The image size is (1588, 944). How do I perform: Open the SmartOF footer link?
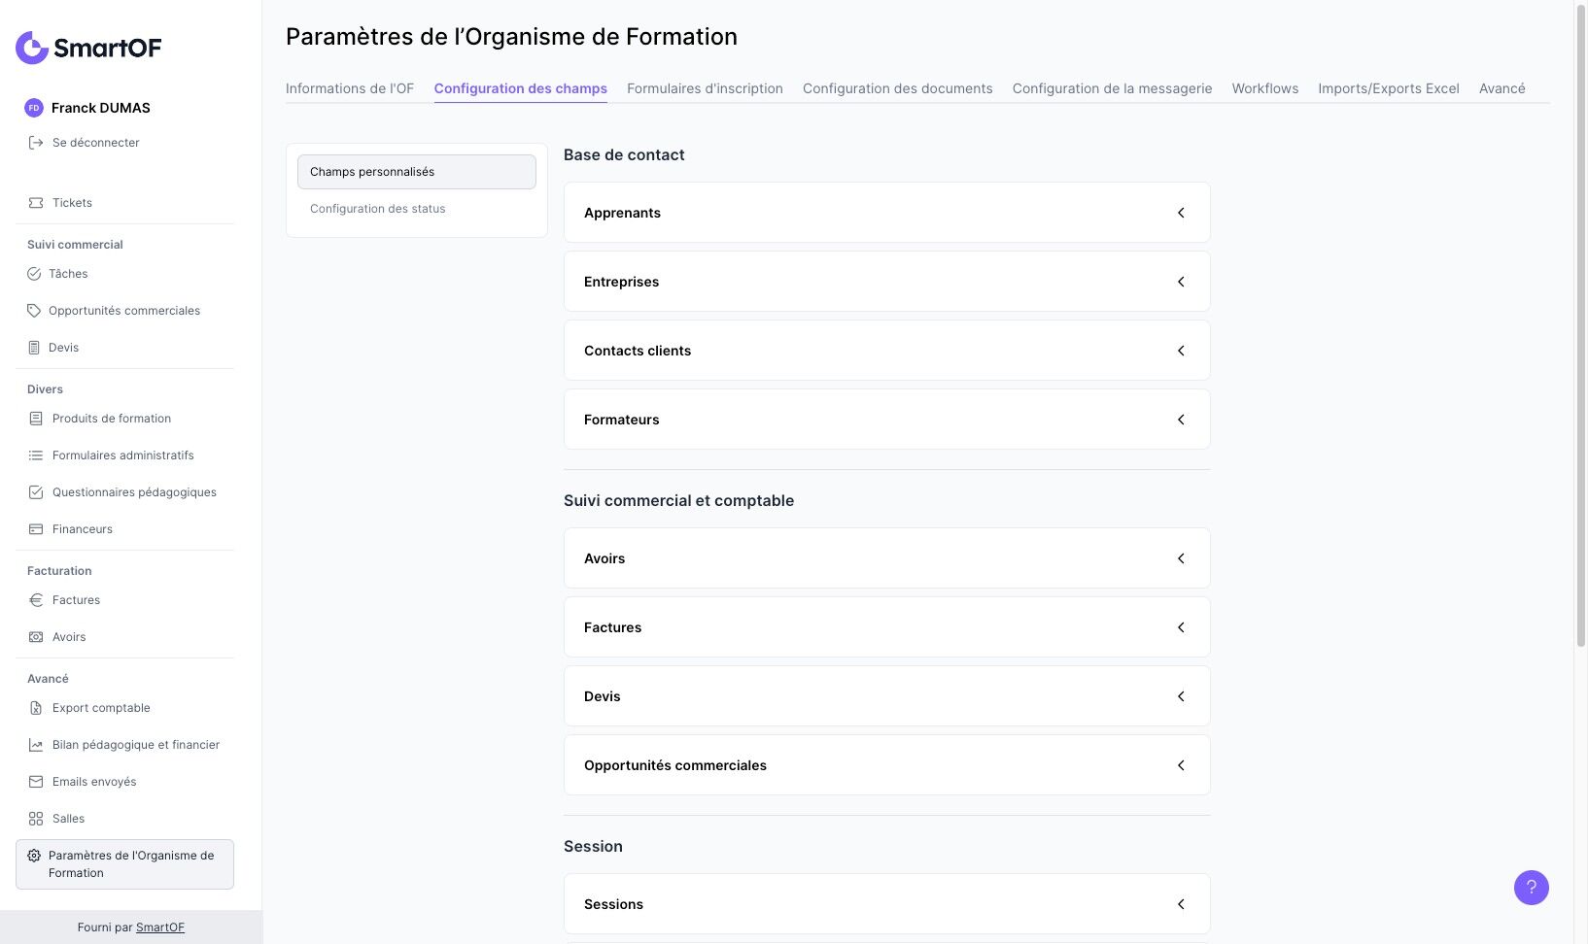point(160,927)
